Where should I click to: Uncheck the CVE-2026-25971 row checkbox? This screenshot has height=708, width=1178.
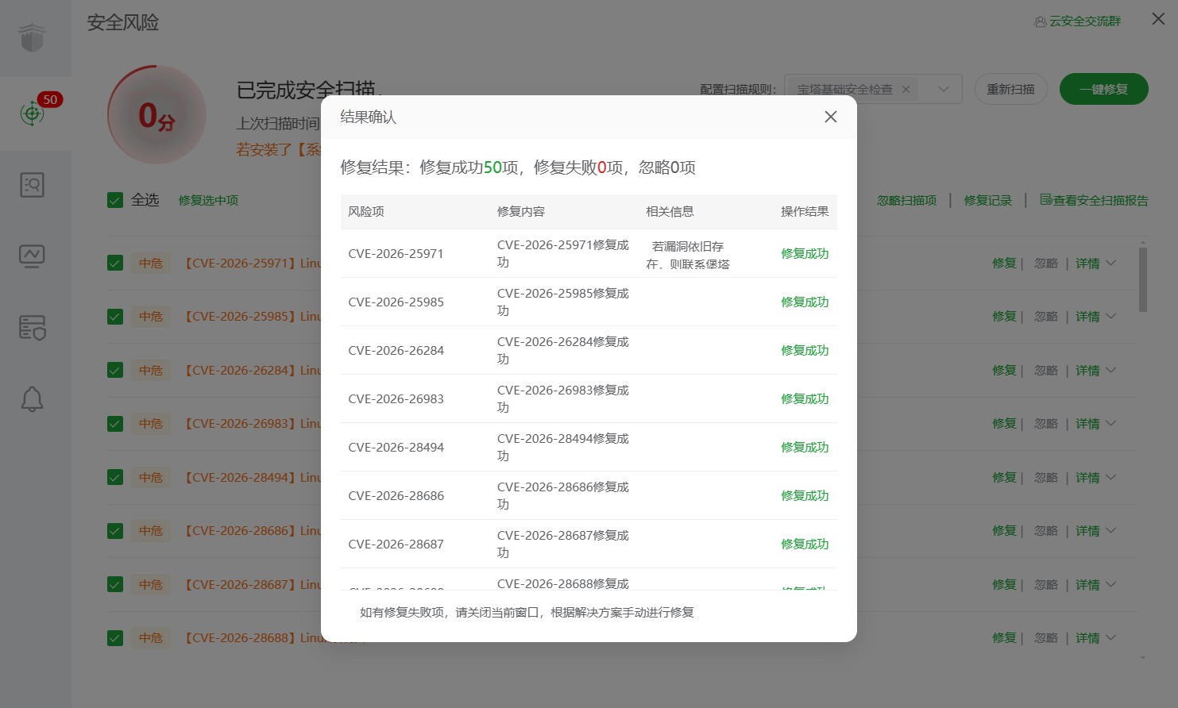point(115,263)
